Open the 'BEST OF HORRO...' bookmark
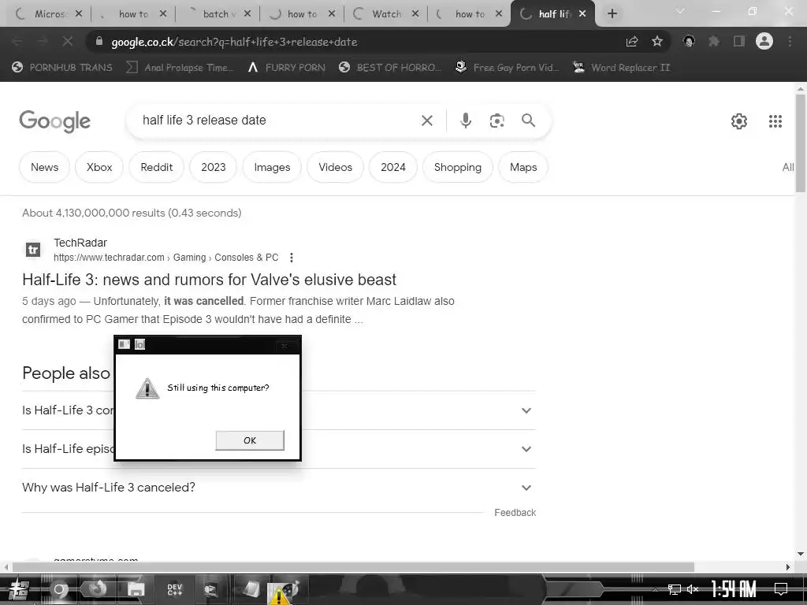Viewport: 807px width, 605px height. 390,68
